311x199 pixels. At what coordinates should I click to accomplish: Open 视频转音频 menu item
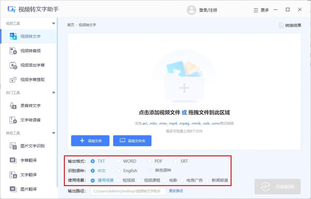pyautogui.click(x=29, y=51)
